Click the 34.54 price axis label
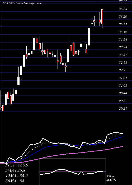 [123, 40]
